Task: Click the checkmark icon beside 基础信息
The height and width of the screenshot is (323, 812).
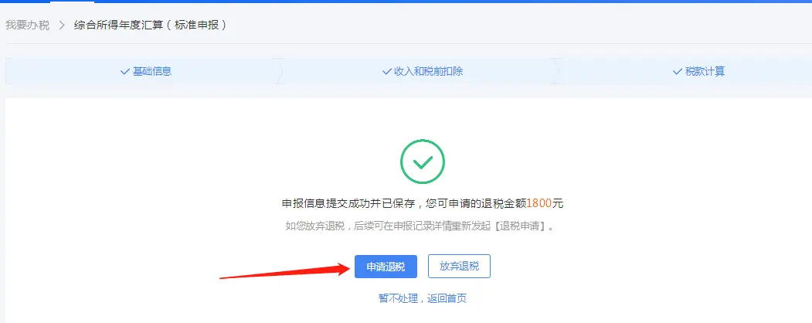Action: click(x=125, y=72)
